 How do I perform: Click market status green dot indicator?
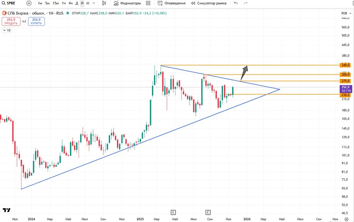tap(68, 13)
